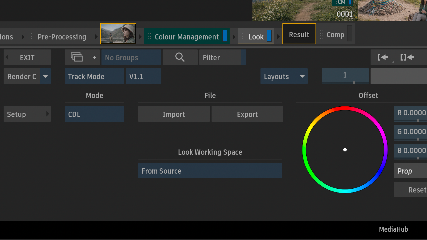Click the arrow between Look and Result
The image size is (427, 240).
click(278, 37)
